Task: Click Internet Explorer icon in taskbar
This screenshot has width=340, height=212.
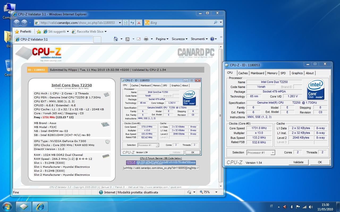Action: [x=40, y=206]
